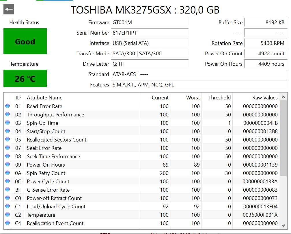Click status dot for Power-On Hours row
Viewport: 291px width, 234px height.
click(8, 164)
